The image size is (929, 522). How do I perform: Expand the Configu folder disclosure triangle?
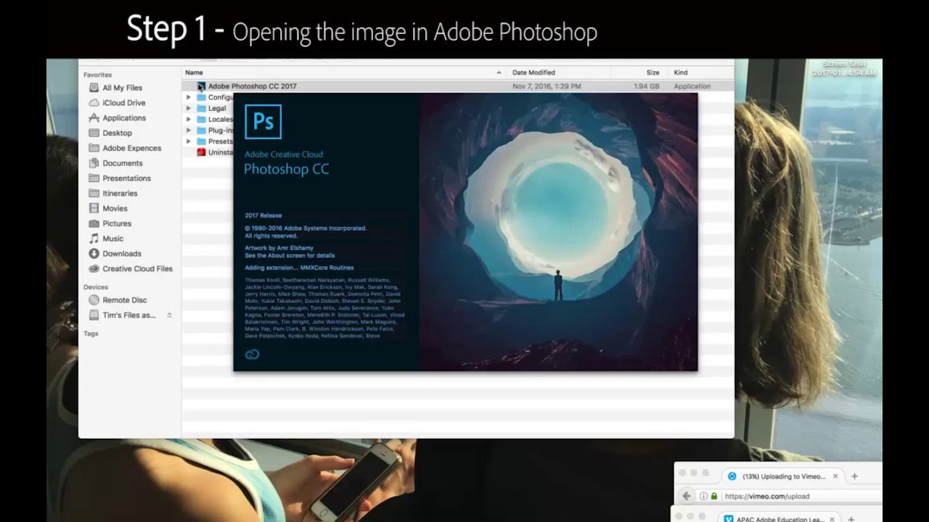189,97
